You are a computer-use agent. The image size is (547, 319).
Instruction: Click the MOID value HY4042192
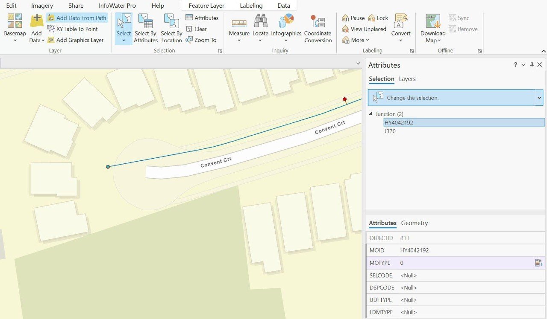click(x=415, y=250)
